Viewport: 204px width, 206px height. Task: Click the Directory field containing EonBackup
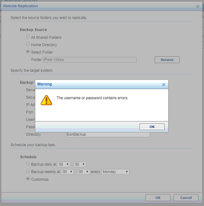[108, 134]
